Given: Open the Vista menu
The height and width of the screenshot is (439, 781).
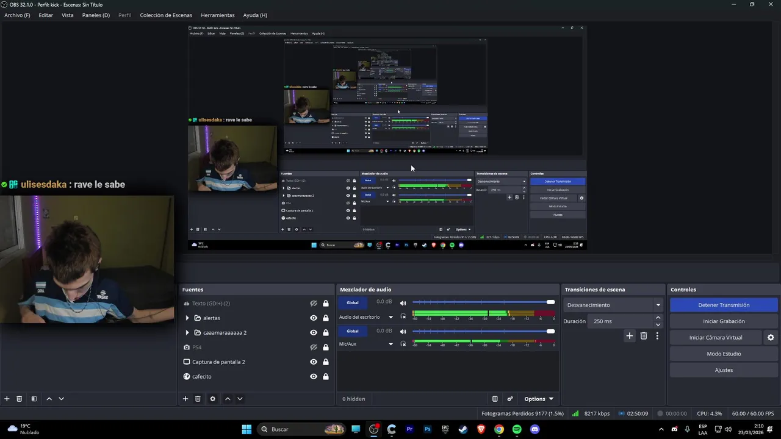Looking at the screenshot, I should [67, 15].
